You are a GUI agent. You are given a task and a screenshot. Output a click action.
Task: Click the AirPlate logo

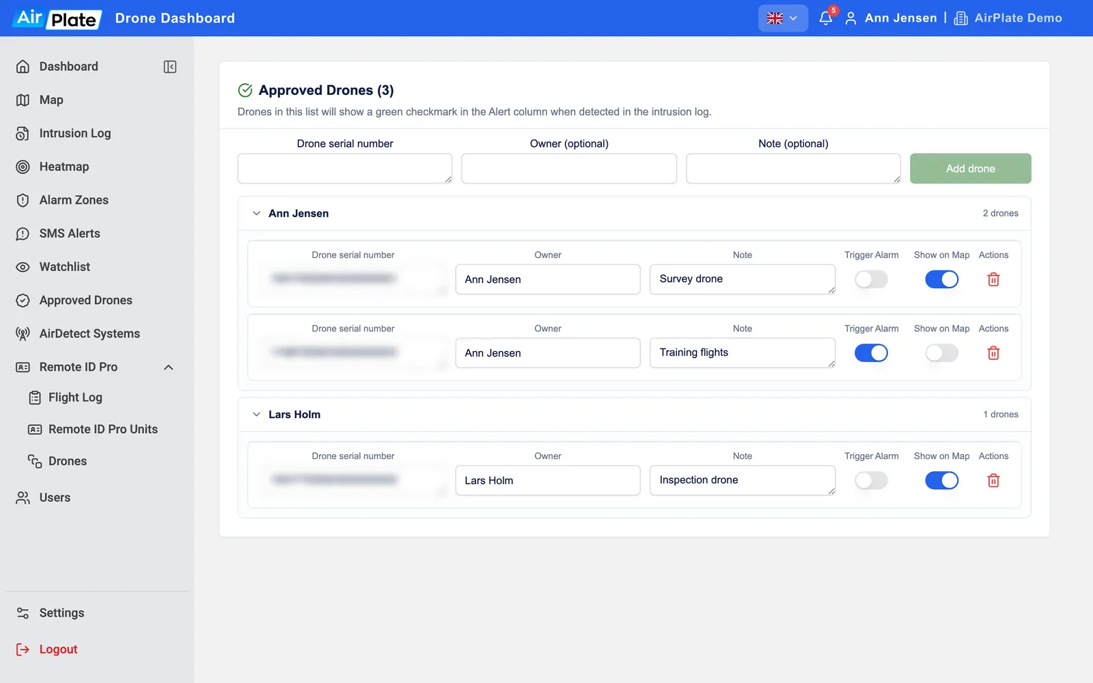tap(57, 18)
